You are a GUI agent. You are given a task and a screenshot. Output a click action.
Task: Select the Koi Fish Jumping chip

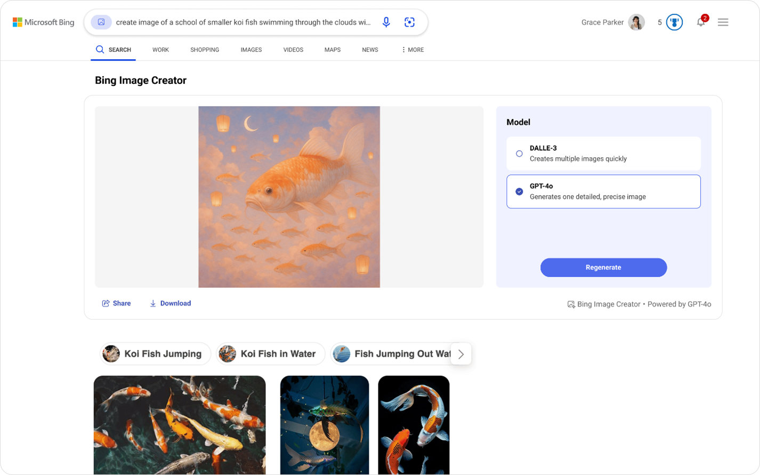point(155,354)
